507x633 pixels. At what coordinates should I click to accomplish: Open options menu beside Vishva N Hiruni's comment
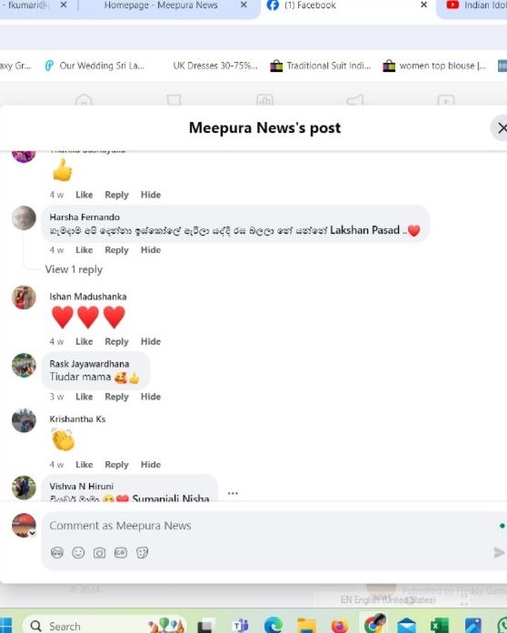coord(233,493)
